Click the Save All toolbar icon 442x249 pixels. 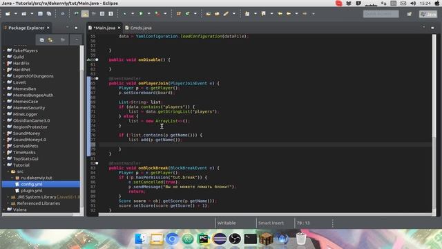click(x=49, y=14)
